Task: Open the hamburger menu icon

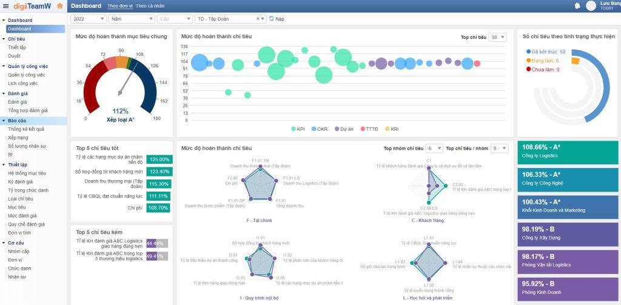Action: point(5,6)
